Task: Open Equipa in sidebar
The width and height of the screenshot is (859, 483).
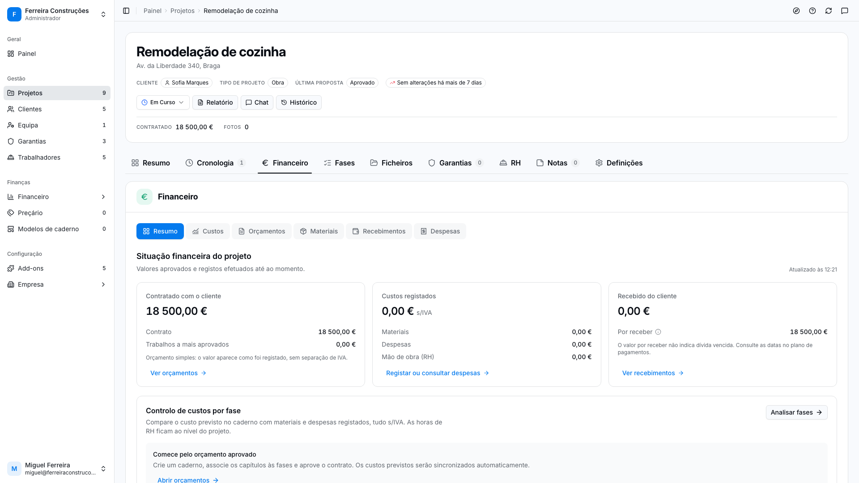Action: coord(57,125)
